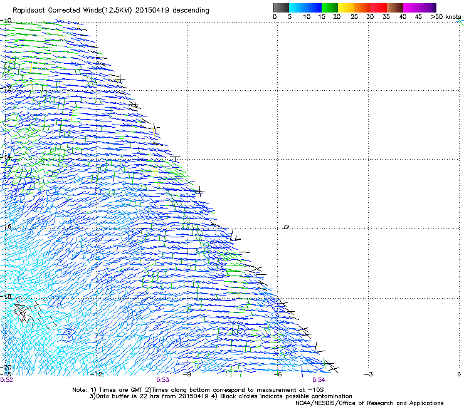Click the legend scale number '40'
The height and width of the screenshot is (407, 464).
403,17
